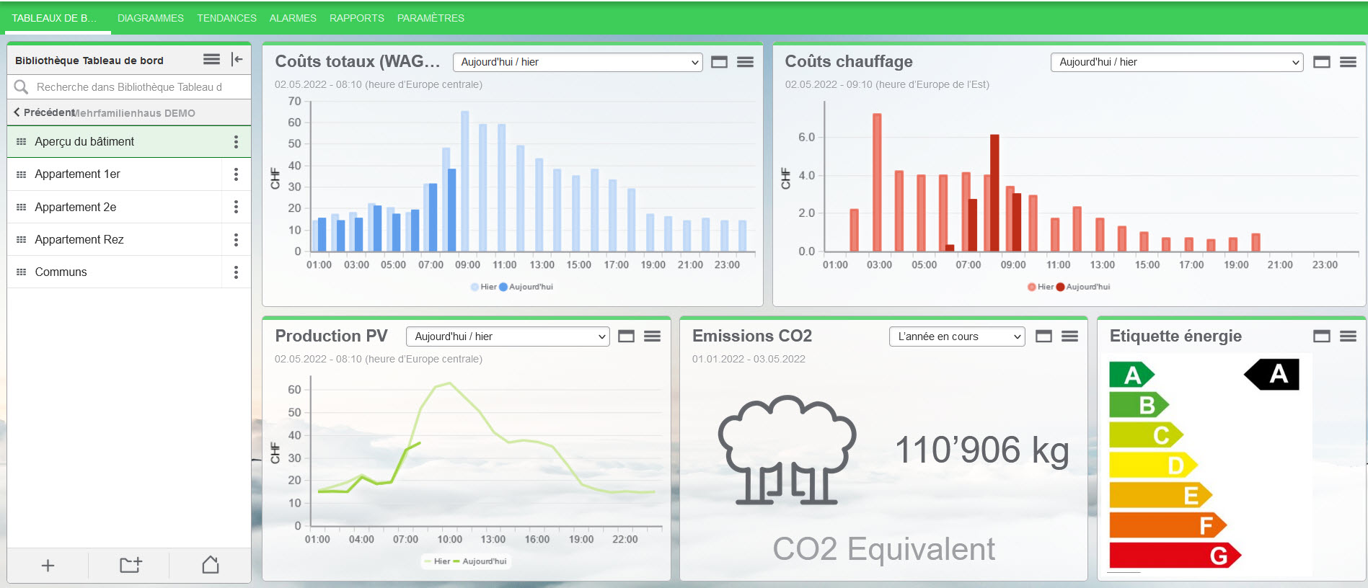
Task: Toggle the Hier series in Coûts totaux legend
Action: (484, 287)
